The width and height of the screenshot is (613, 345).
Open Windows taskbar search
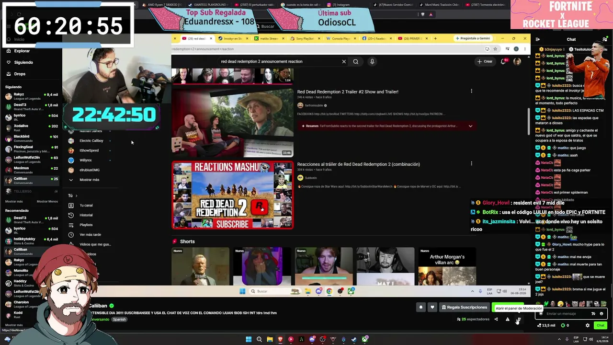tap(259, 339)
